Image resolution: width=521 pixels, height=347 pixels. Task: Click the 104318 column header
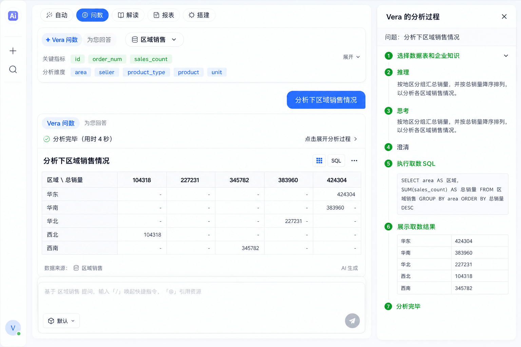[x=142, y=180]
